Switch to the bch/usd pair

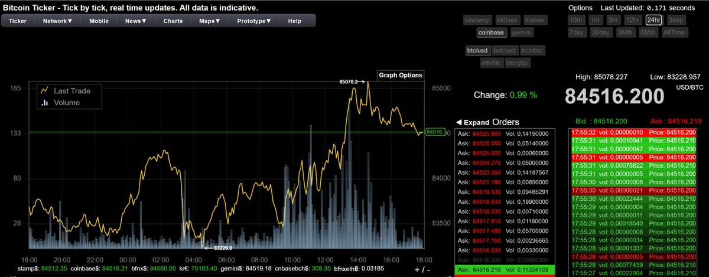coord(505,50)
